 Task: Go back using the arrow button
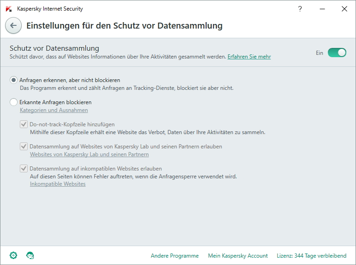(x=13, y=25)
